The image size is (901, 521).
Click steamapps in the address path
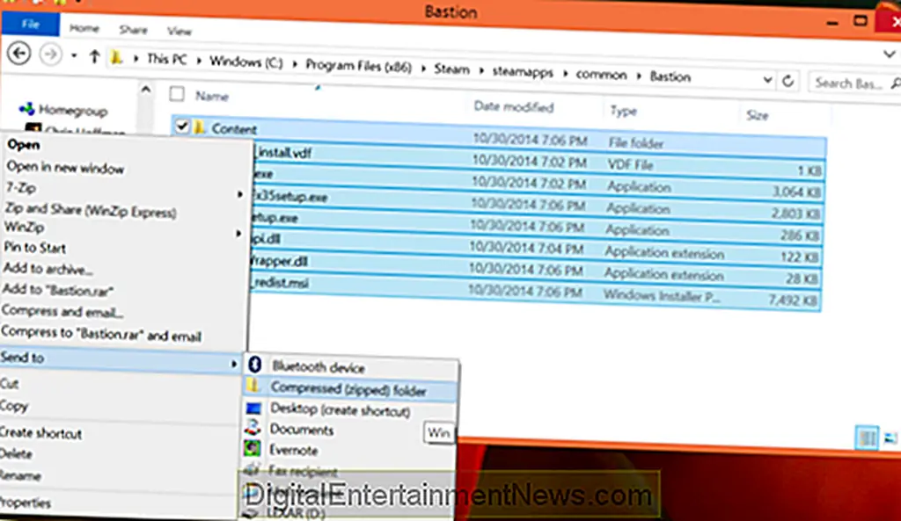(x=523, y=72)
